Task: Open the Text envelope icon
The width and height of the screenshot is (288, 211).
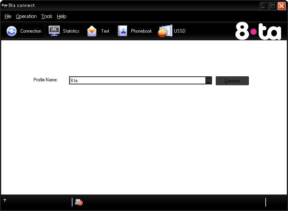Action: coord(92,31)
